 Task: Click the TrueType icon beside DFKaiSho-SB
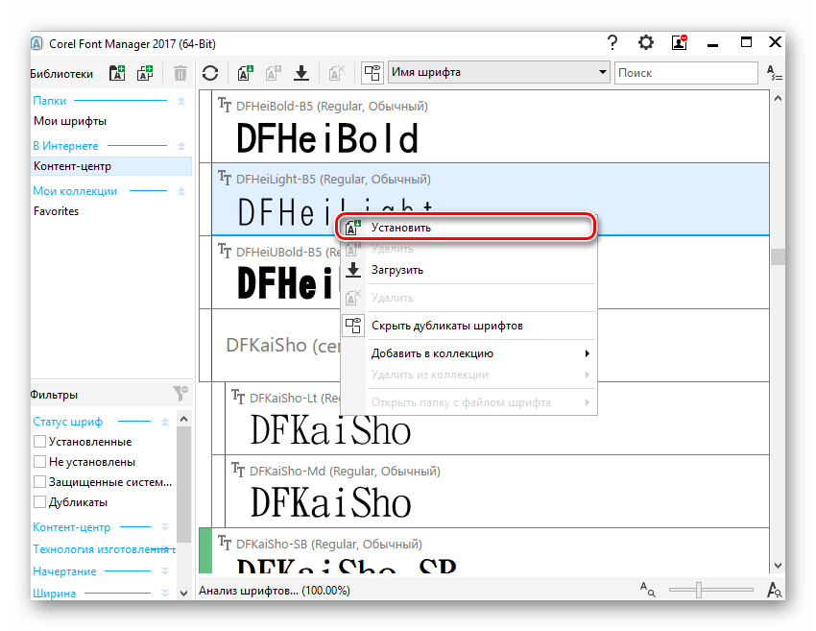click(x=225, y=543)
